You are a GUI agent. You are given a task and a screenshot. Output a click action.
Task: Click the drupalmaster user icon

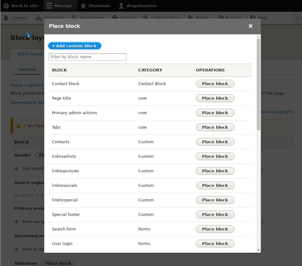click(x=121, y=6)
